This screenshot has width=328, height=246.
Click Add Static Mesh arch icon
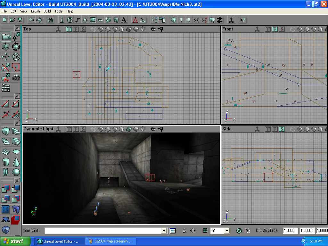(x=16, y=209)
